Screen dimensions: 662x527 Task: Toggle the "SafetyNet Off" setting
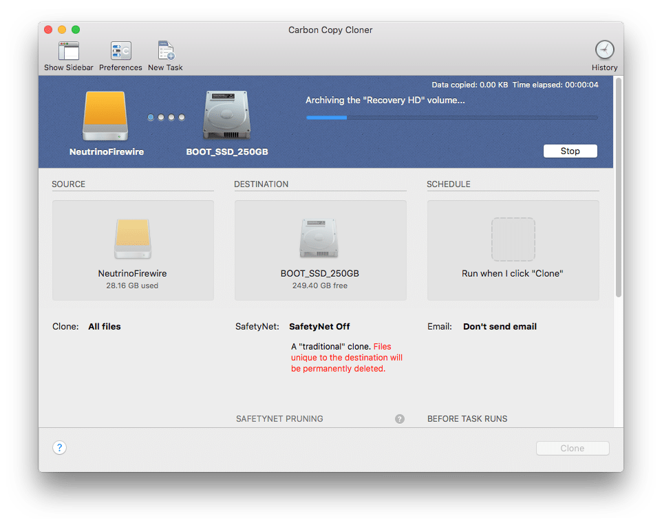coord(319,327)
